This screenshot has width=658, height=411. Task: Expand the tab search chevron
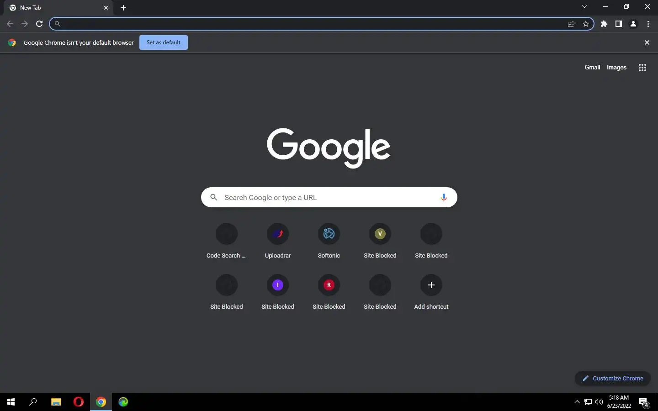tap(584, 7)
